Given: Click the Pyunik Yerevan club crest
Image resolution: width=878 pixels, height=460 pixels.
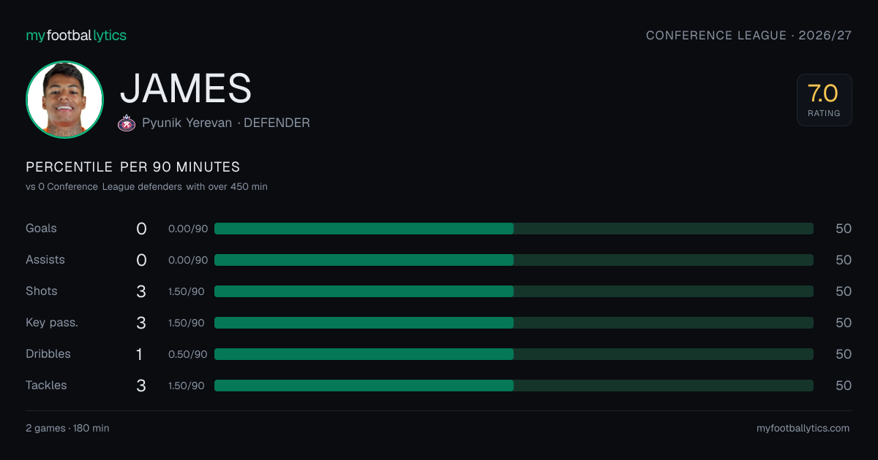Looking at the screenshot, I should (x=127, y=123).
